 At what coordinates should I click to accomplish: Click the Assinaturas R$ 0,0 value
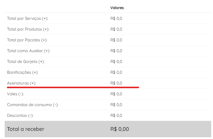pyautogui.click(x=116, y=83)
